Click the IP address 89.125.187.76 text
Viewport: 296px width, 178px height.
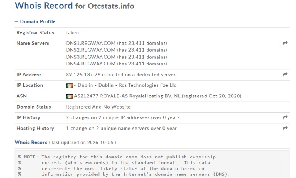pos(83,75)
